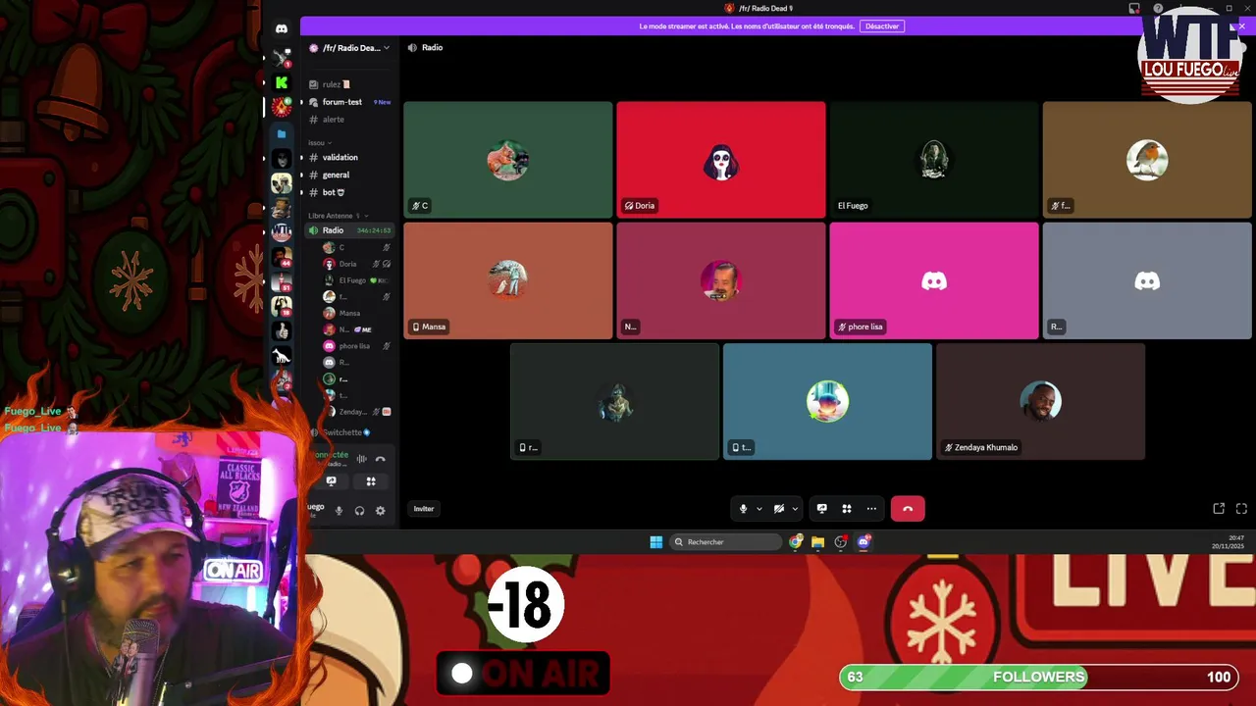Open the general channel
This screenshot has height=706, width=1256.
[348, 175]
